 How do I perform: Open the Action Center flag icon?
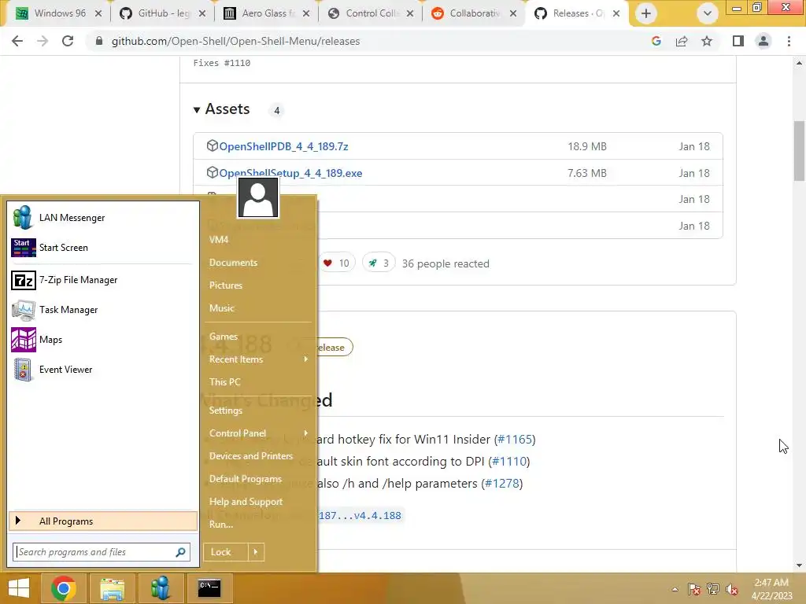(x=694, y=589)
